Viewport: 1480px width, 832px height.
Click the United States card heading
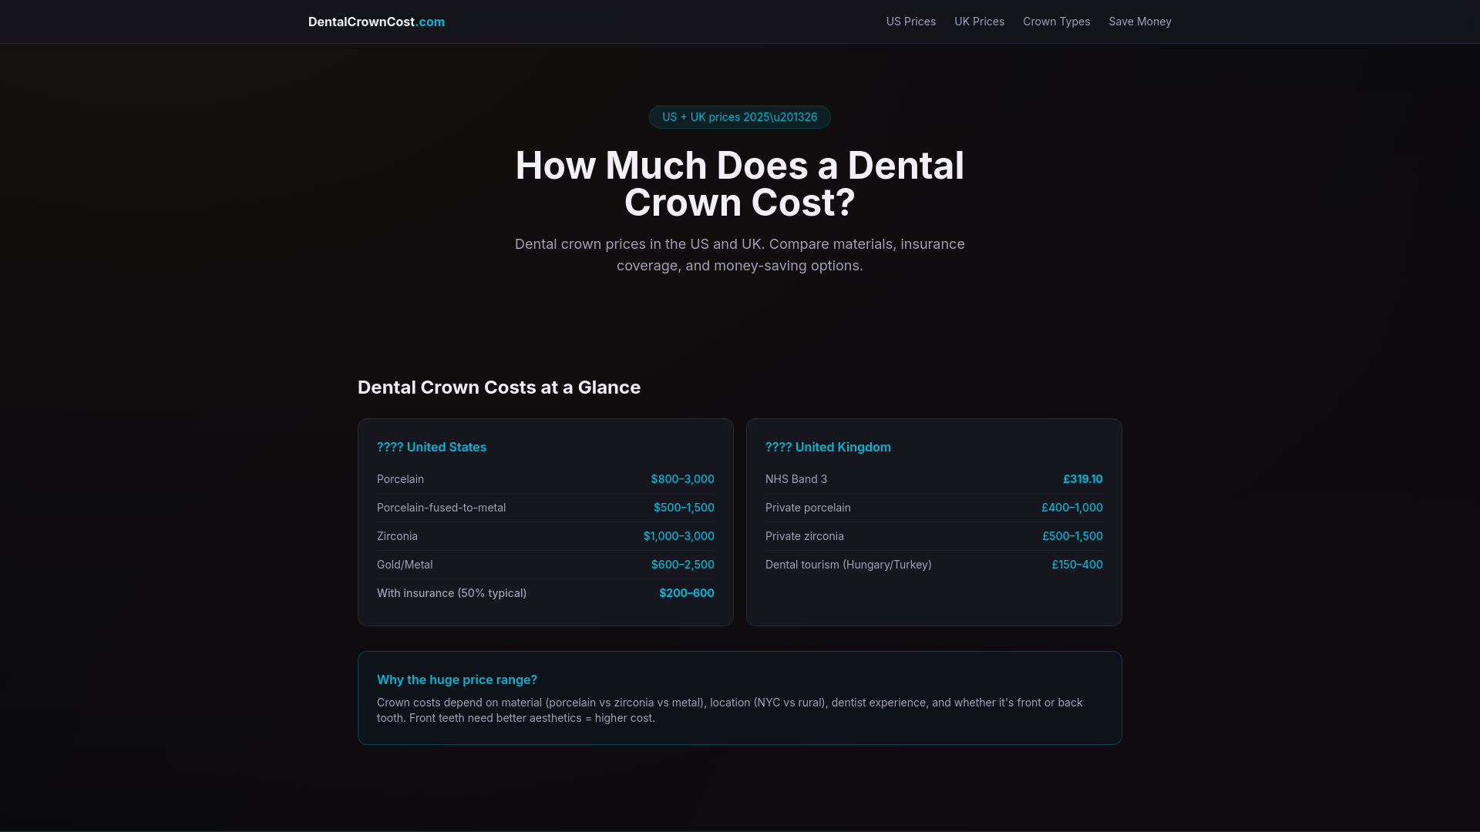[432, 447]
